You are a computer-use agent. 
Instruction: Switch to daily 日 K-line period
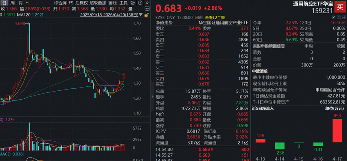4,3
